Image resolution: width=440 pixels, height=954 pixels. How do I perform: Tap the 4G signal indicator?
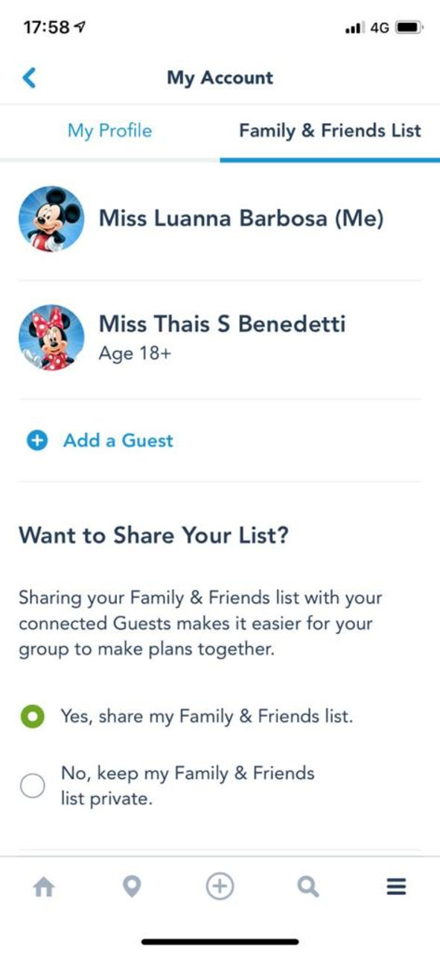pyautogui.click(x=380, y=28)
